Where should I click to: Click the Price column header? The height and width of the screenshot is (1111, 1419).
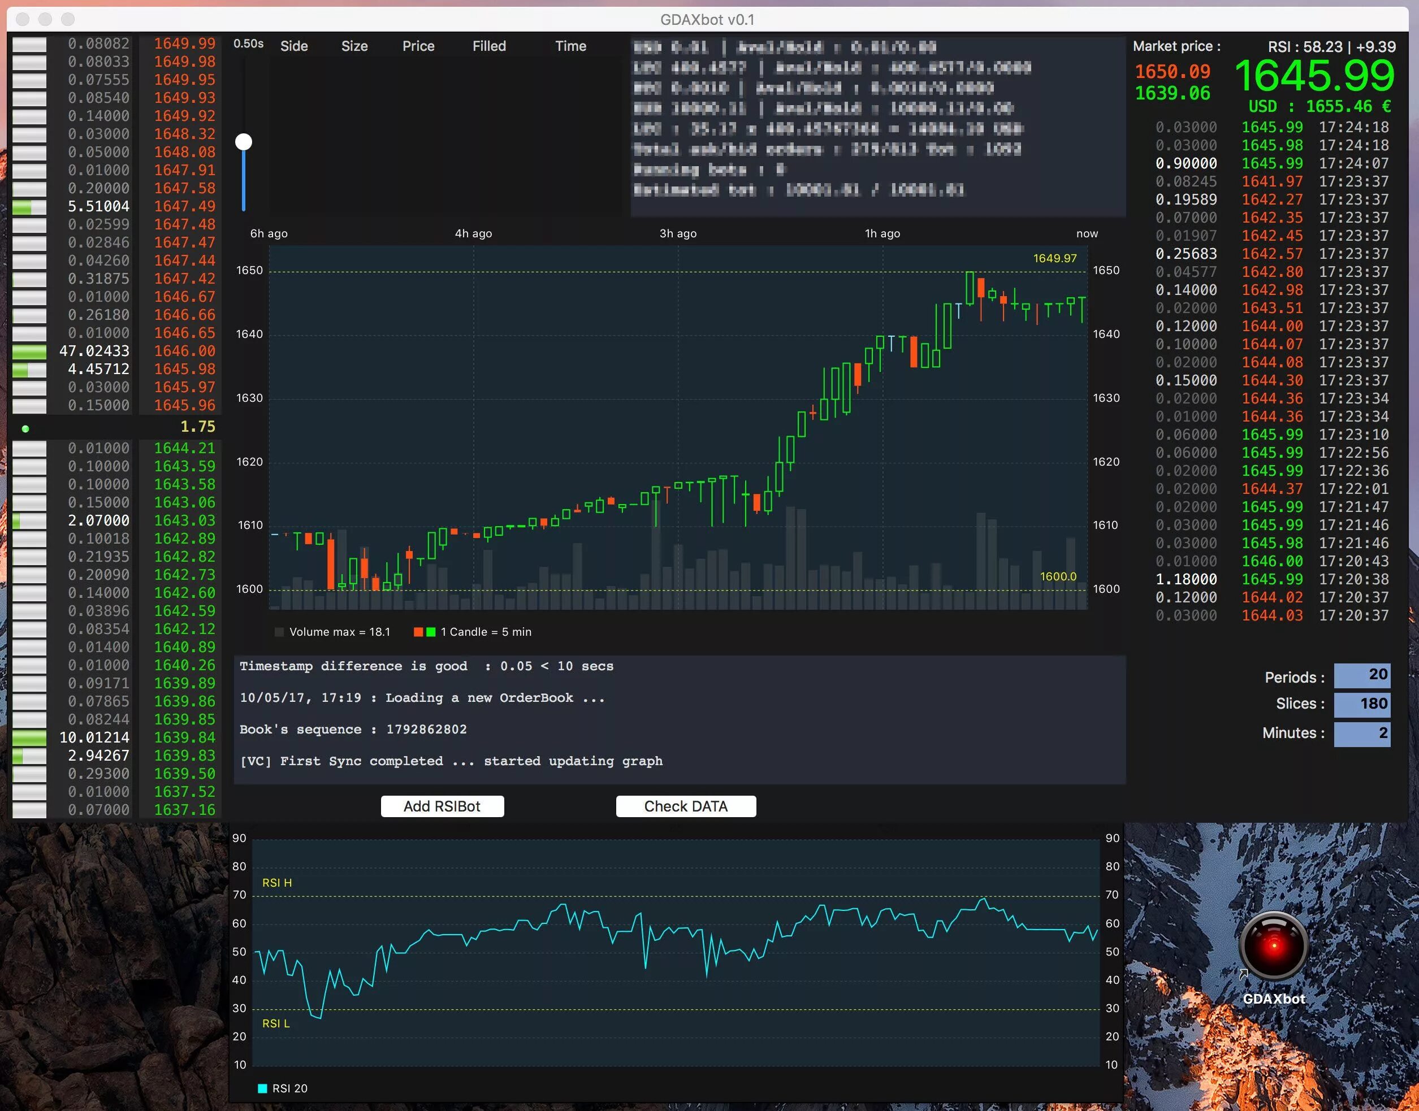[x=418, y=46]
